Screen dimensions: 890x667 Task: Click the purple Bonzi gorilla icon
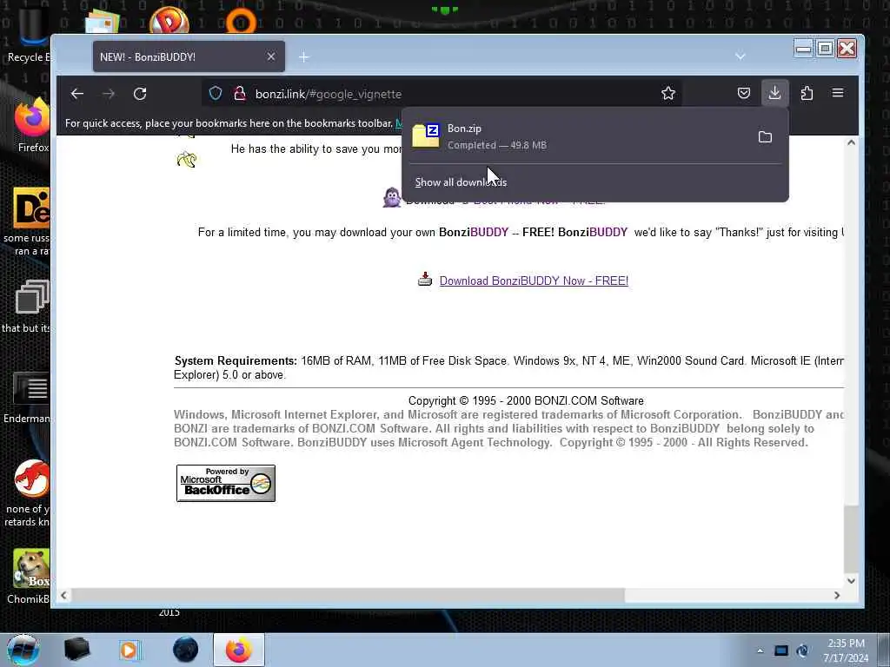tap(392, 199)
